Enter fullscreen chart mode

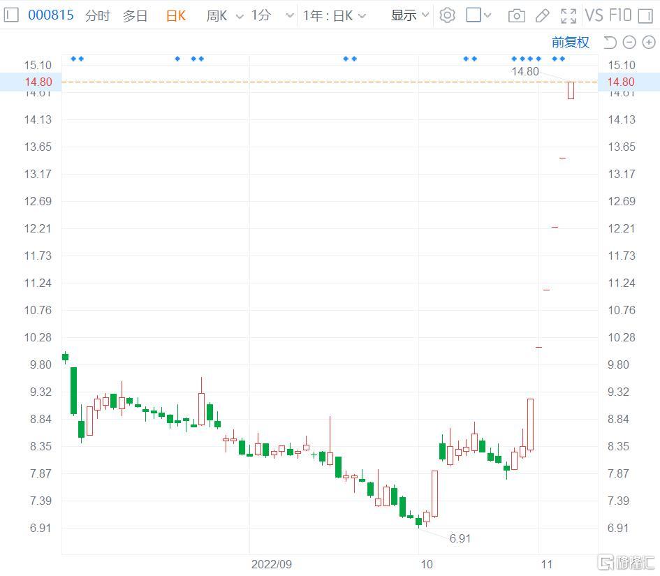[x=569, y=15]
